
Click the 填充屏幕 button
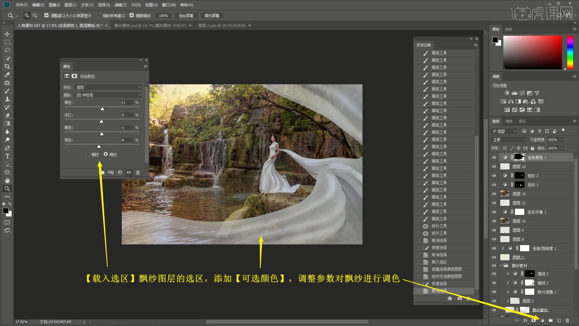(212, 16)
